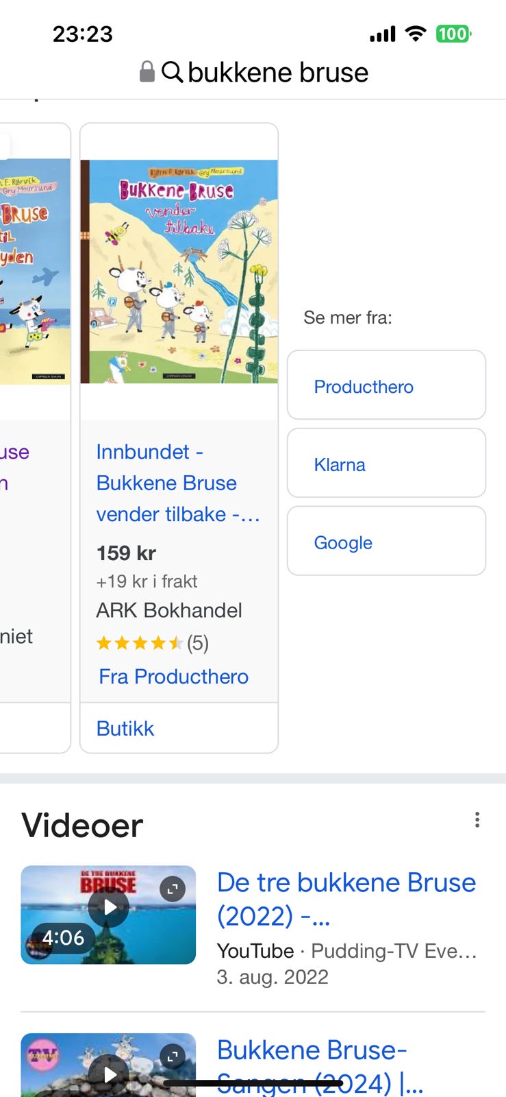Image resolution: width=506 pixels, height=1097 pixels.
Task: Tap the star rating on ARK Bokhandel product
Action: coord(139,643)
